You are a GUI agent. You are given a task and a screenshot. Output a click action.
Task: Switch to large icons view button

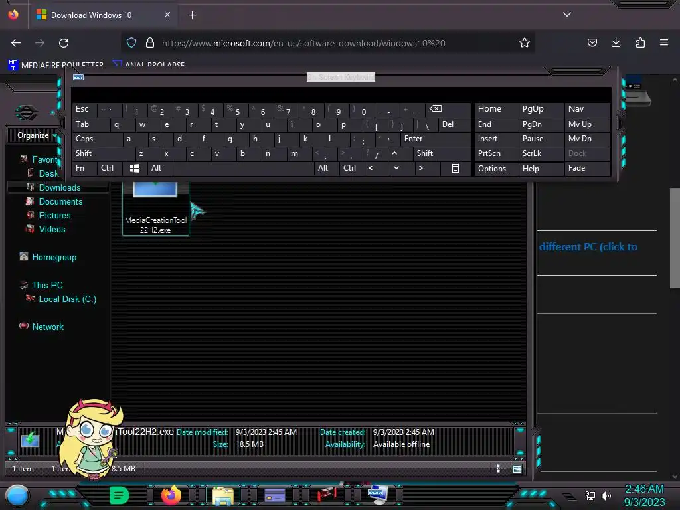(517, 469)
